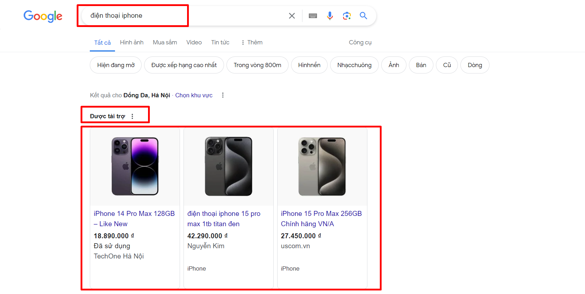
Task: Select the Tất cả tab
Action: pyautogui.click(x=102, y=43)
